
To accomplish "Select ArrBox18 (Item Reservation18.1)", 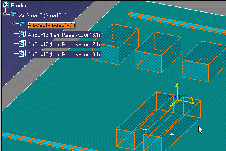I will (64, 55).
